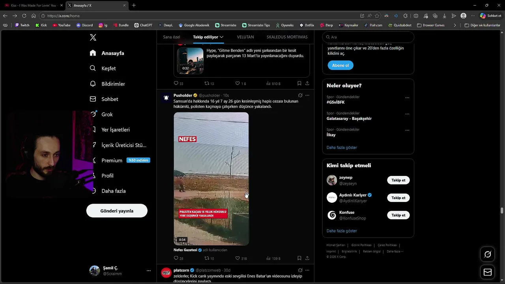Open Bildirimler notifications
Viewport: 505px width, 284px height.
[x=107, y=84]
